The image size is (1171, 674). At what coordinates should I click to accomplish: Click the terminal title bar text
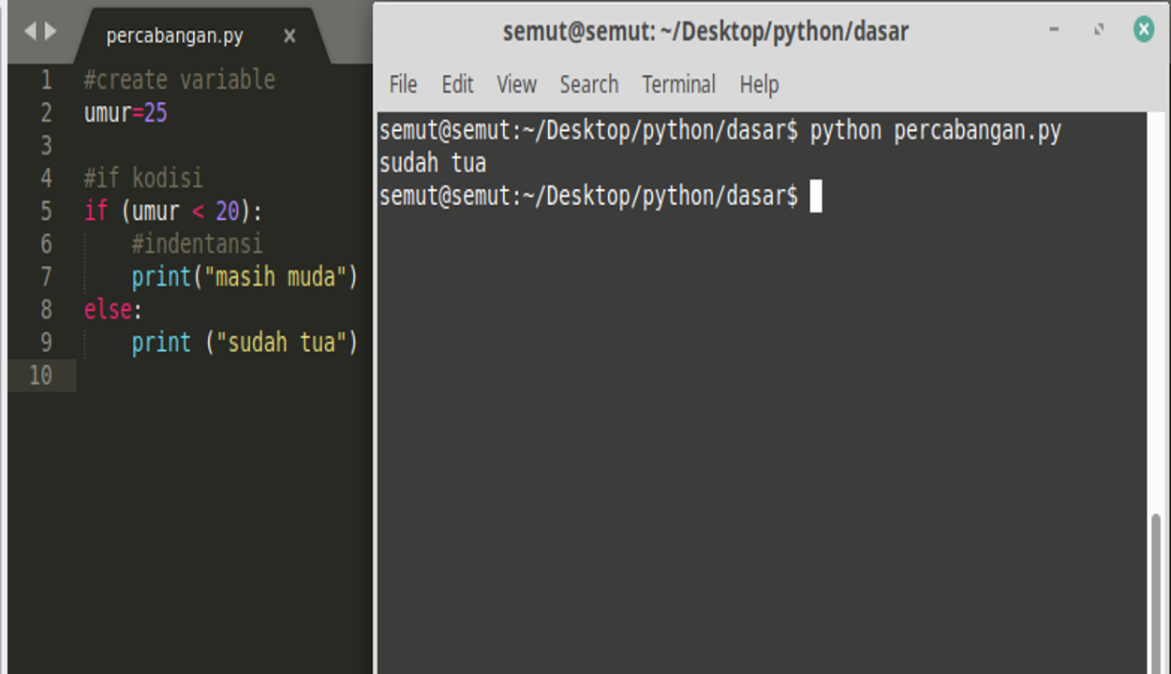coord(705,32)
